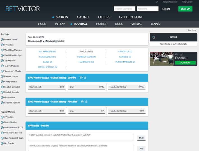
Task: Open Tomorrow's Matches link
Action: [13, 71]
